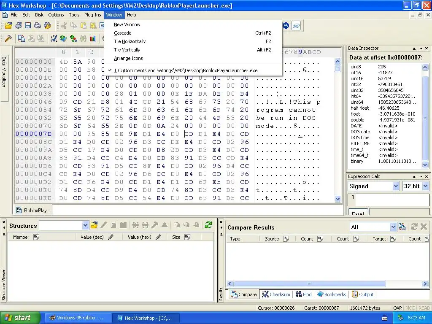This screenshot has height=324, width=432.
Task: Click Data Inspector scroll down arrow
Action: tap(425, 165)
